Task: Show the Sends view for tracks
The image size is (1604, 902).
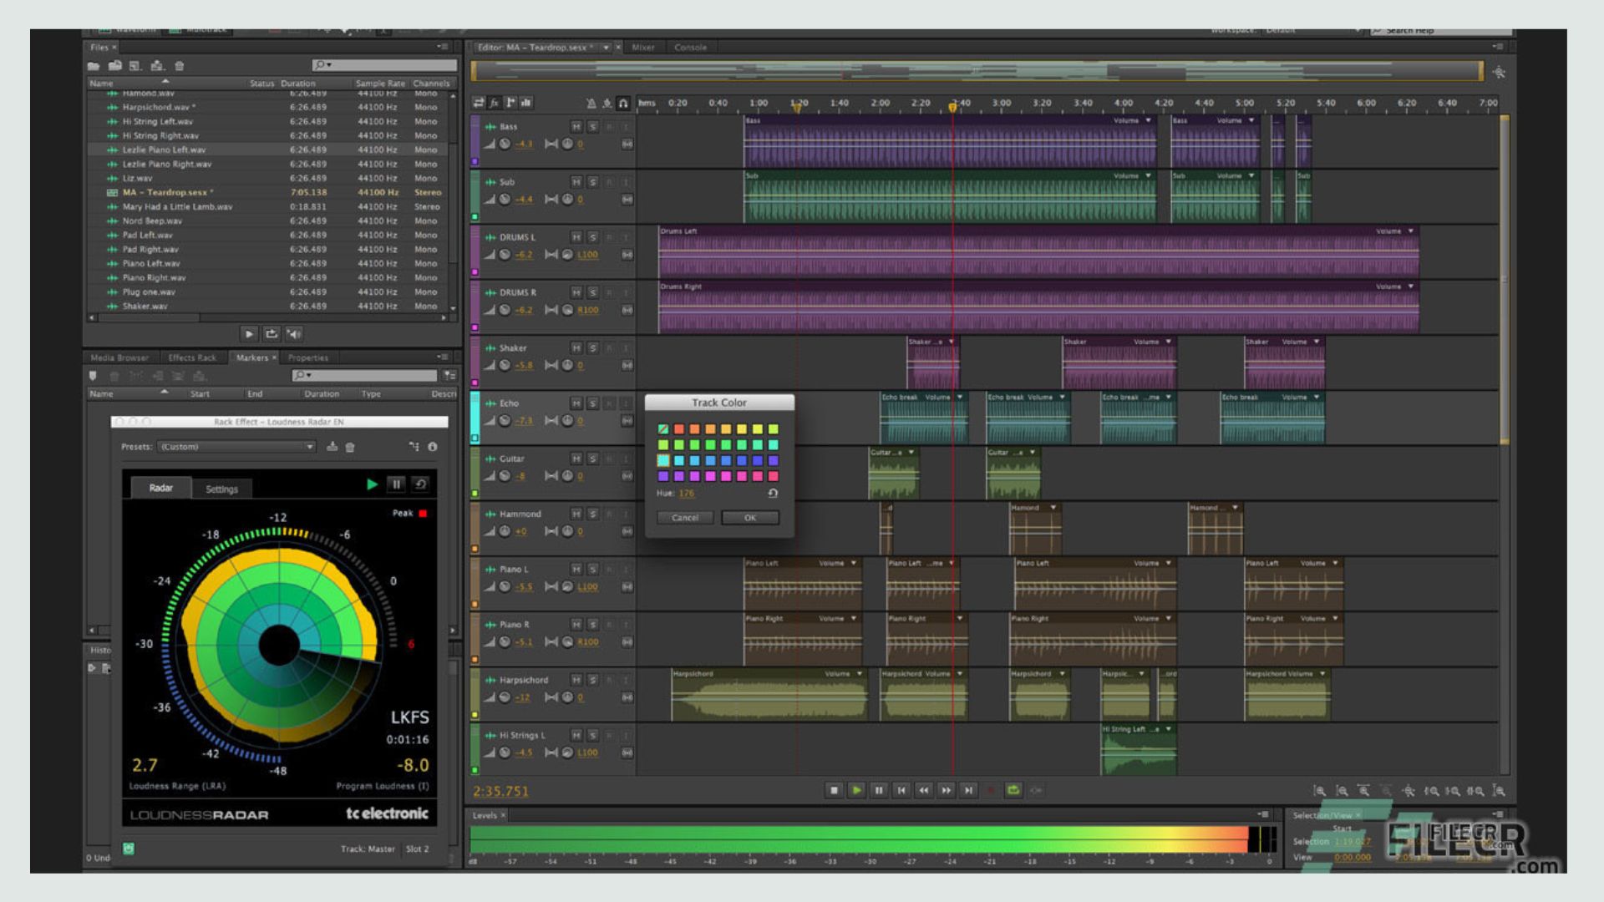Action: (x=510, y=103)
